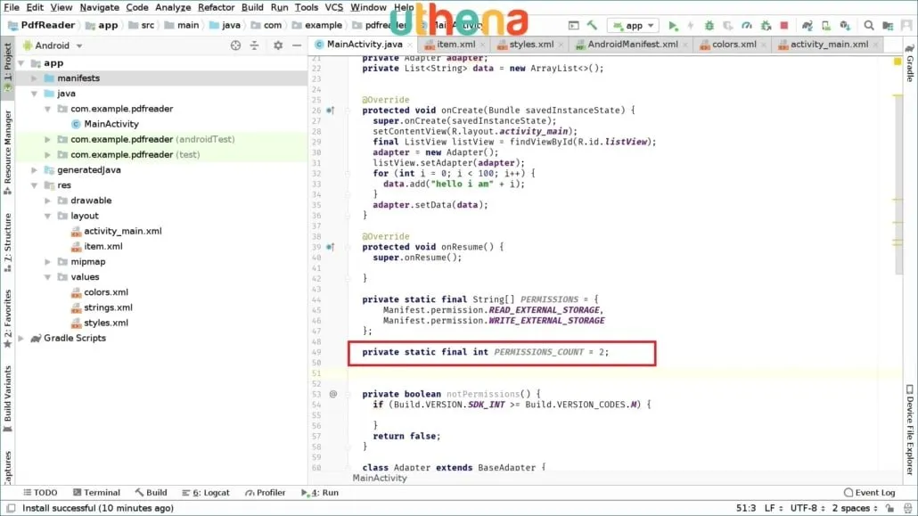Open the Gradle side panel
Viewport: 918px width, 516px height.
(x=910, y=63)
